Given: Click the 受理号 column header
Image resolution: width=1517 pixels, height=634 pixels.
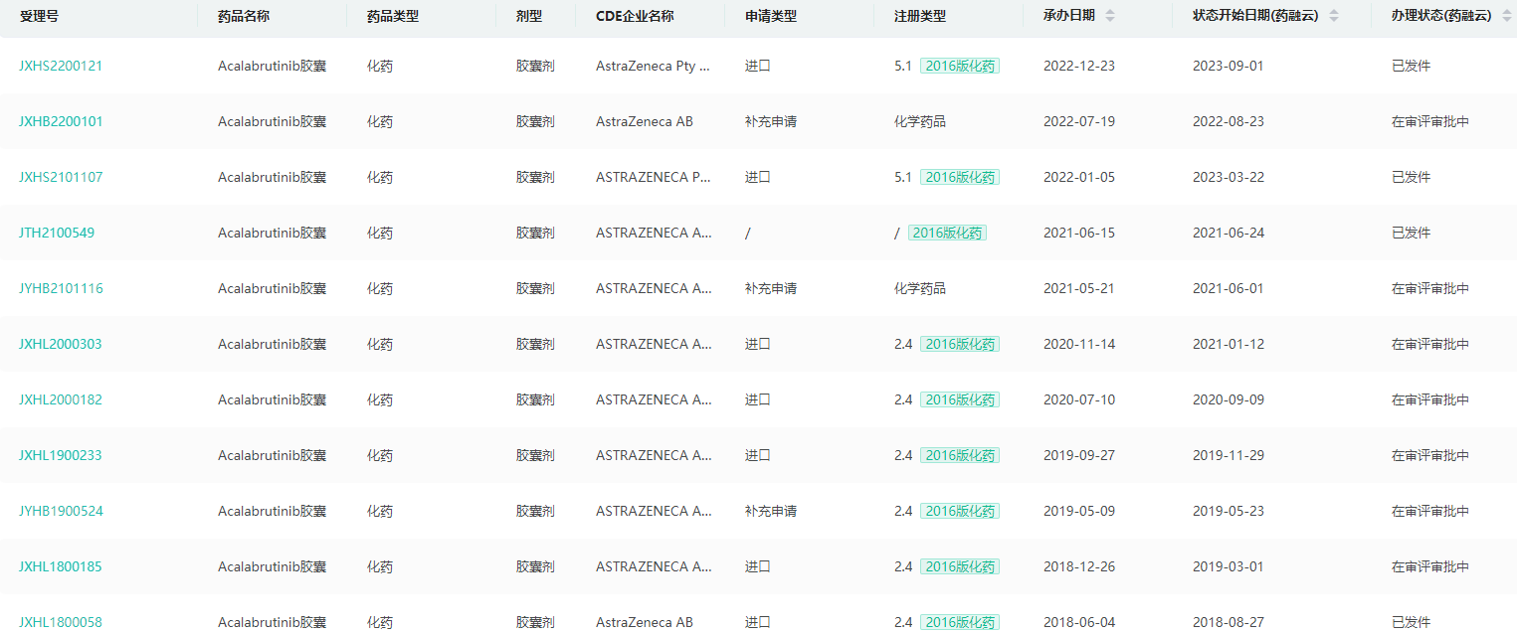Looking at the screenshot, I should (39, 16).
